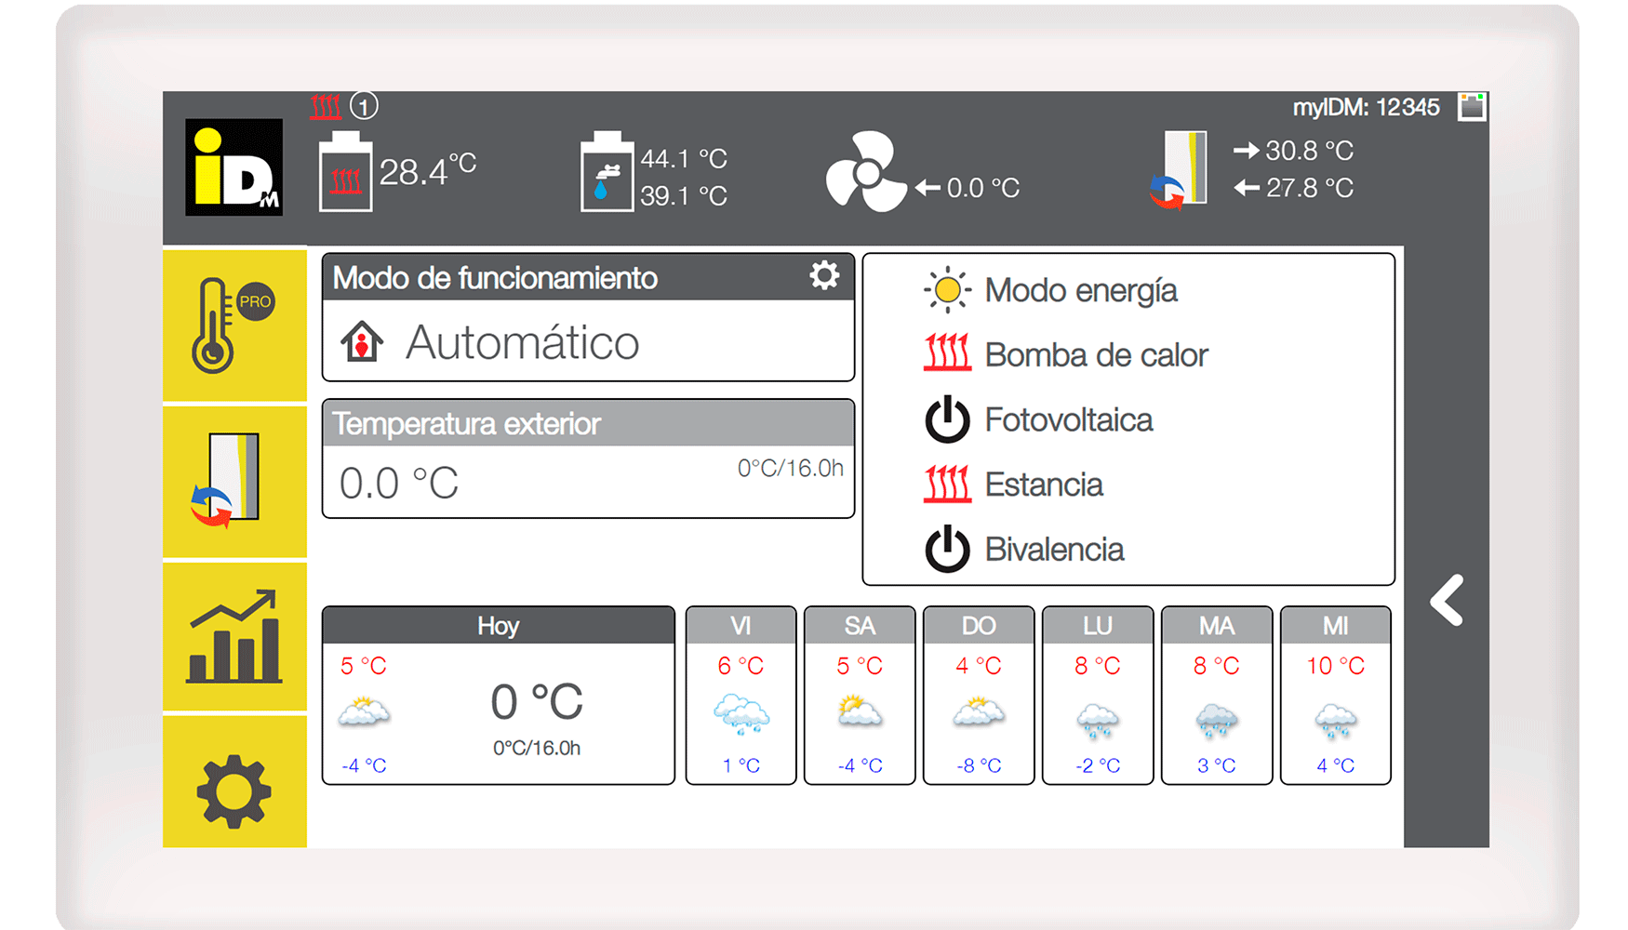Select the hot water tank icon
The height and width of the screenshot is (930, 1628).
pos(607,172)
